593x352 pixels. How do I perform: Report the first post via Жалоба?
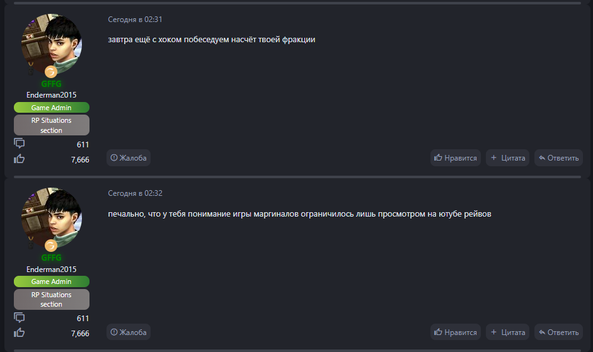point(129,158)
